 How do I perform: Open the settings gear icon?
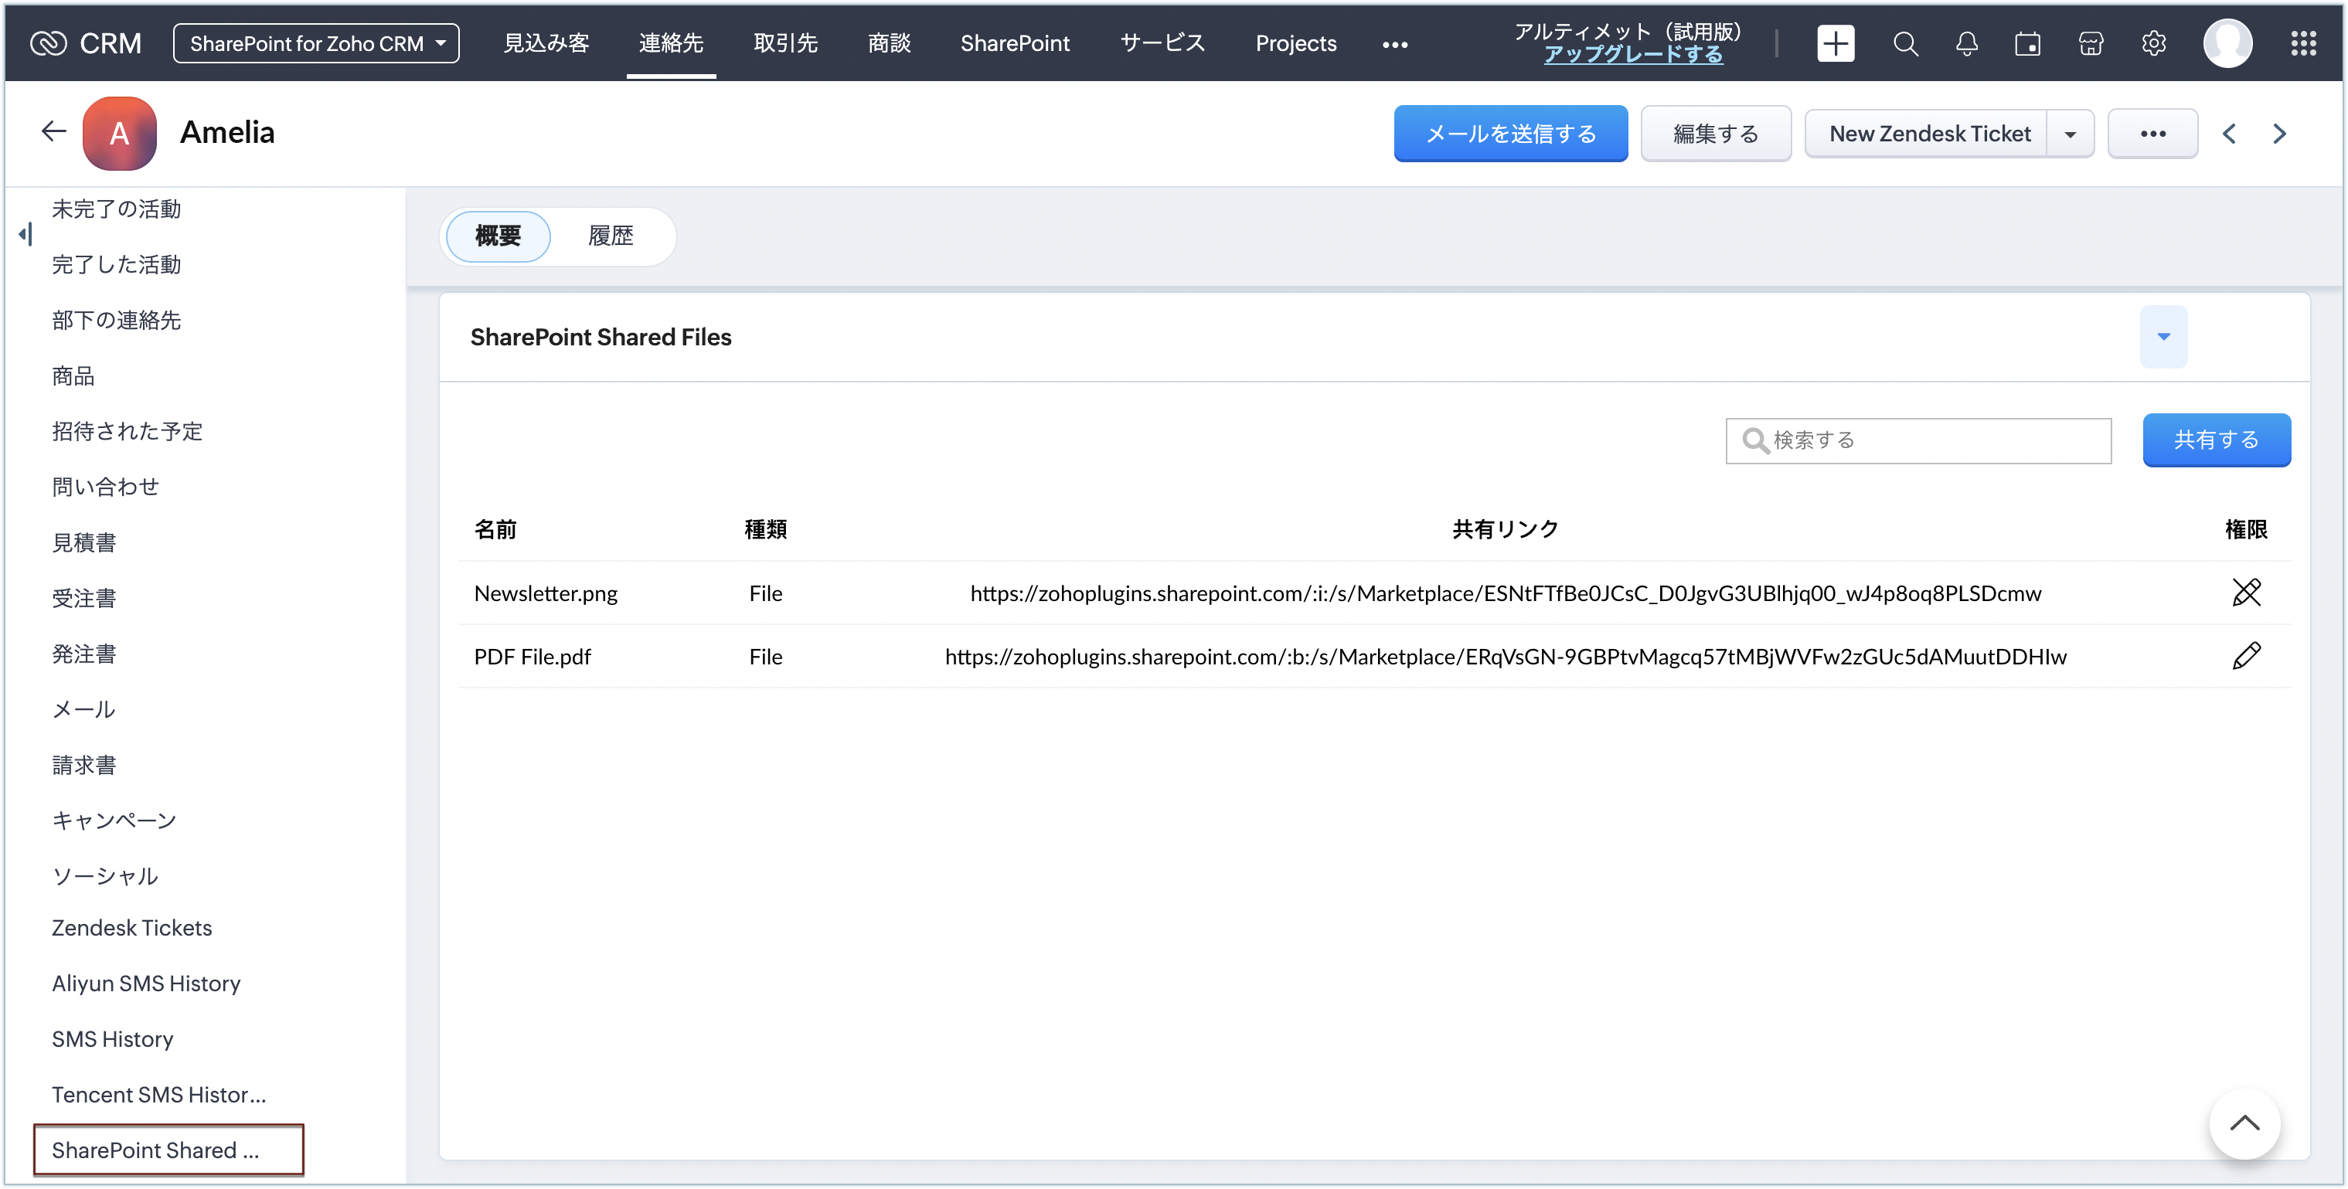pos(2153,44)
